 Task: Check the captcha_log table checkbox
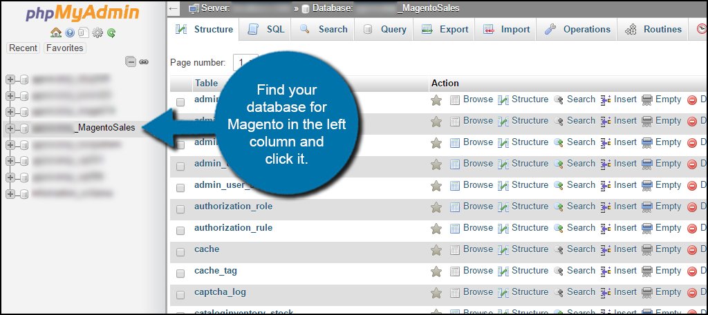[180, 295]
